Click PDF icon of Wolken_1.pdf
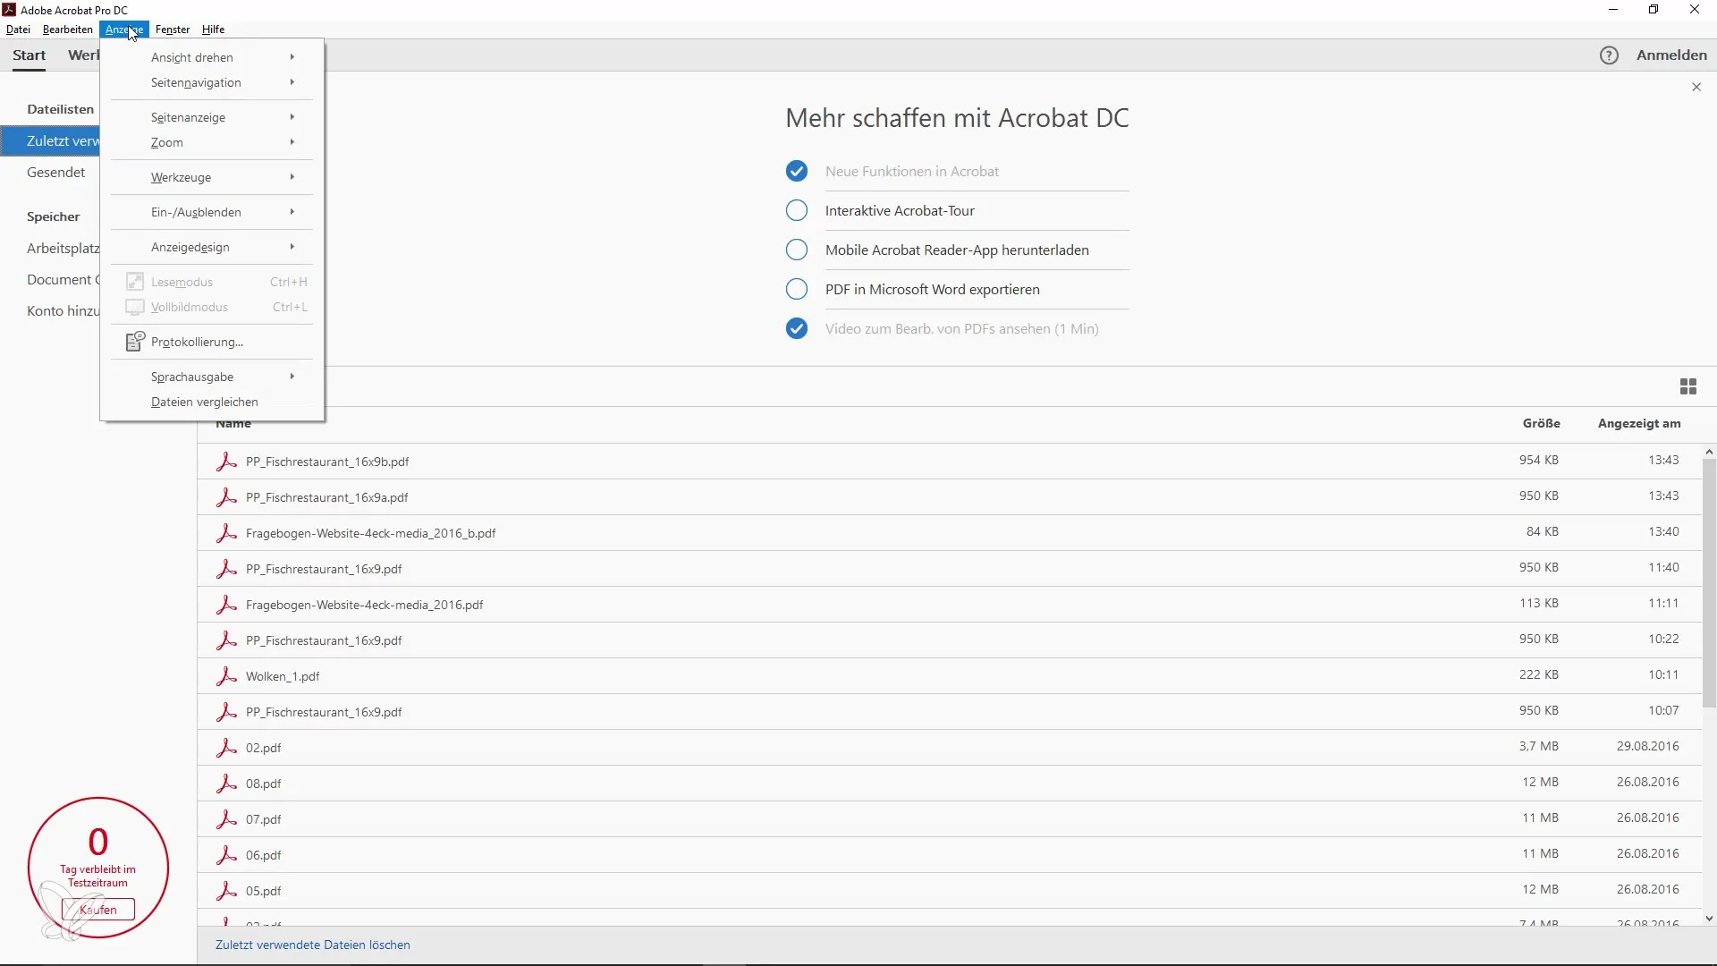The image size is (1717, 966). [226, 676]
